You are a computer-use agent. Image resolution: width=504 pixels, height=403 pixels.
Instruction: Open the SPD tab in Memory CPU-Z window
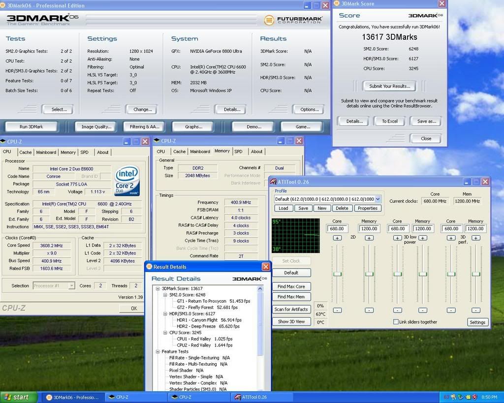[238, 152]
